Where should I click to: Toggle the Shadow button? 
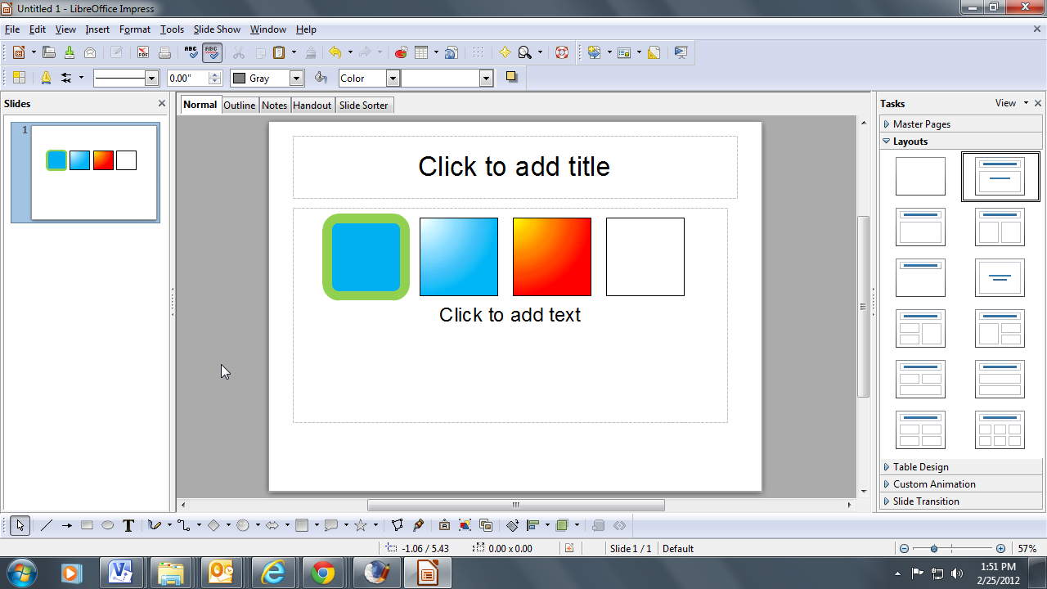pos(511,78)
